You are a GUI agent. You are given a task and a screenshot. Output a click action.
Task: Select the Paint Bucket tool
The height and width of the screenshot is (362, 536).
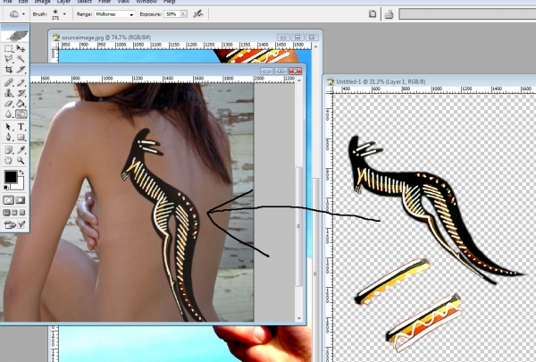click(x=21, y=104)
